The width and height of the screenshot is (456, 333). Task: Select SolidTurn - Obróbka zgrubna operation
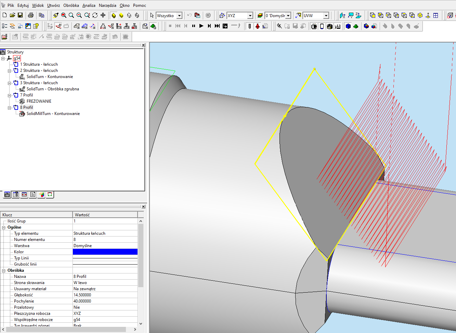pyautogui.click(x=53, y=89)
